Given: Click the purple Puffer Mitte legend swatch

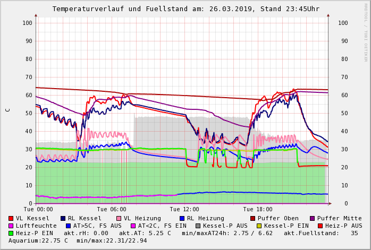Looking at the screenshot, I should tap(312, 218).
